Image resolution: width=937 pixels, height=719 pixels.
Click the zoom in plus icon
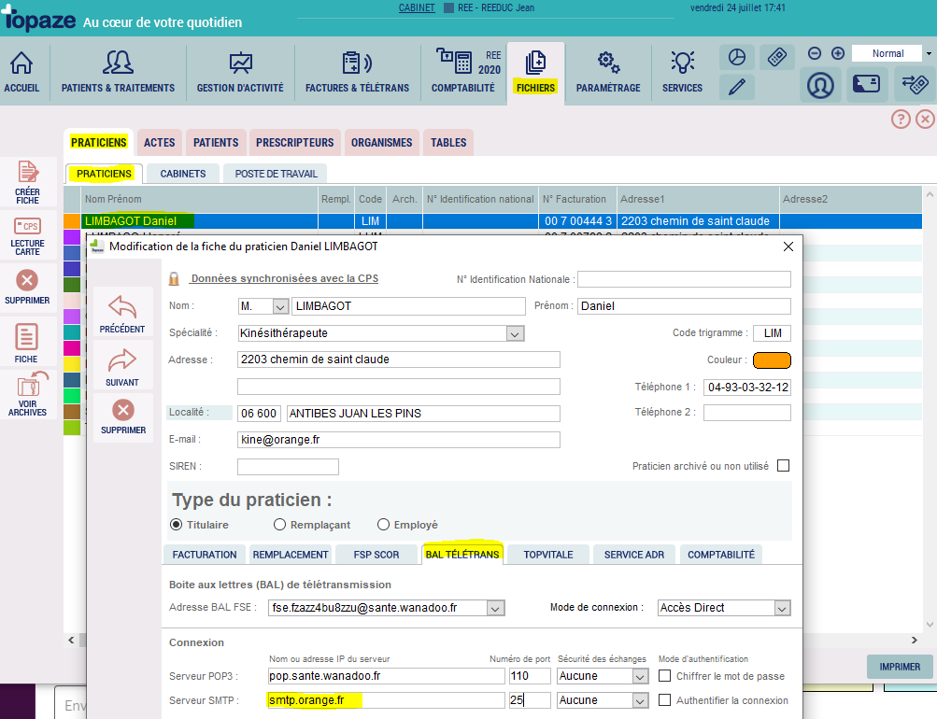pyautogui.click(x=838, y=54)
